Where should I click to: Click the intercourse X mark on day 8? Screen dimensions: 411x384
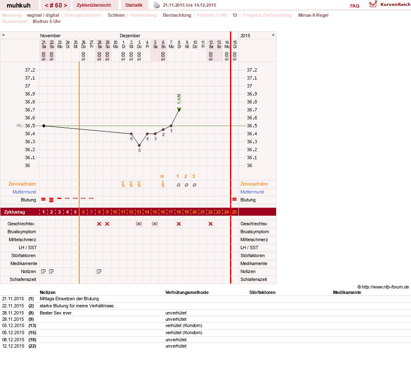tap(99, 224)
